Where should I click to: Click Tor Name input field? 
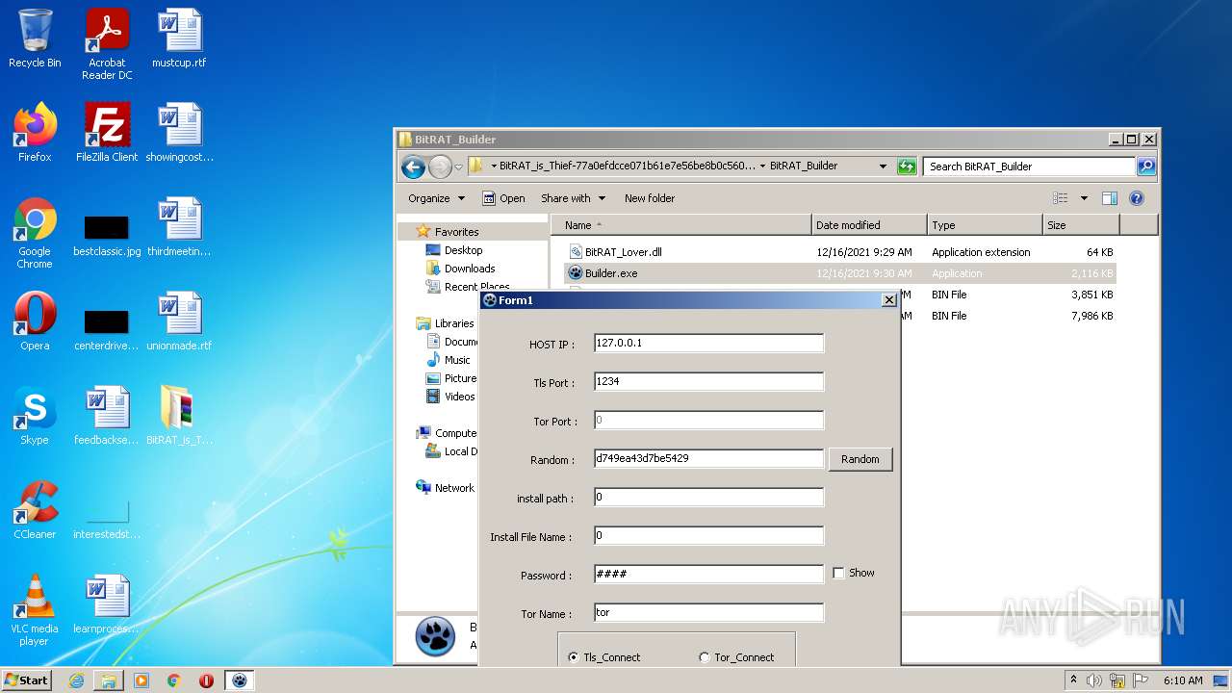[708, 612]
